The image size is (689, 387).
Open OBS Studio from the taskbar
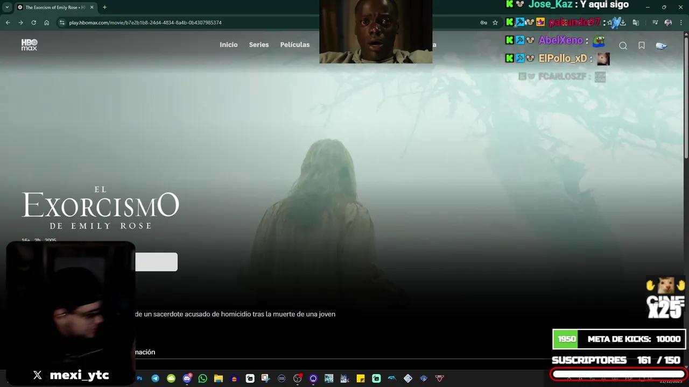click(297, 378)
